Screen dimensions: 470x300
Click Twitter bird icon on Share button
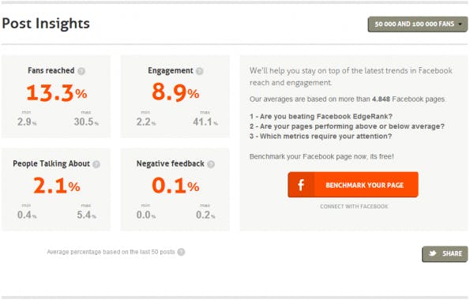(x=433, y=253)
